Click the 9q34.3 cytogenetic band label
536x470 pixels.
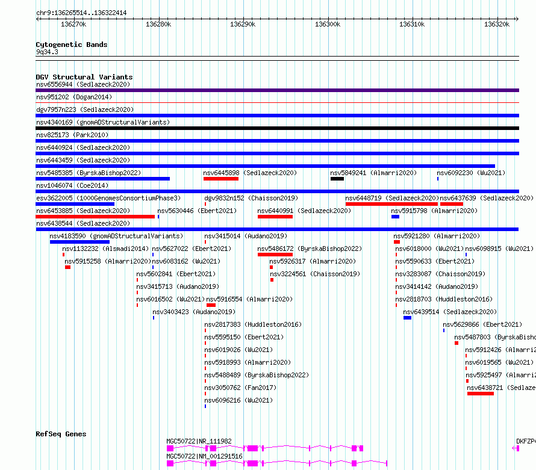coord(47,52)
